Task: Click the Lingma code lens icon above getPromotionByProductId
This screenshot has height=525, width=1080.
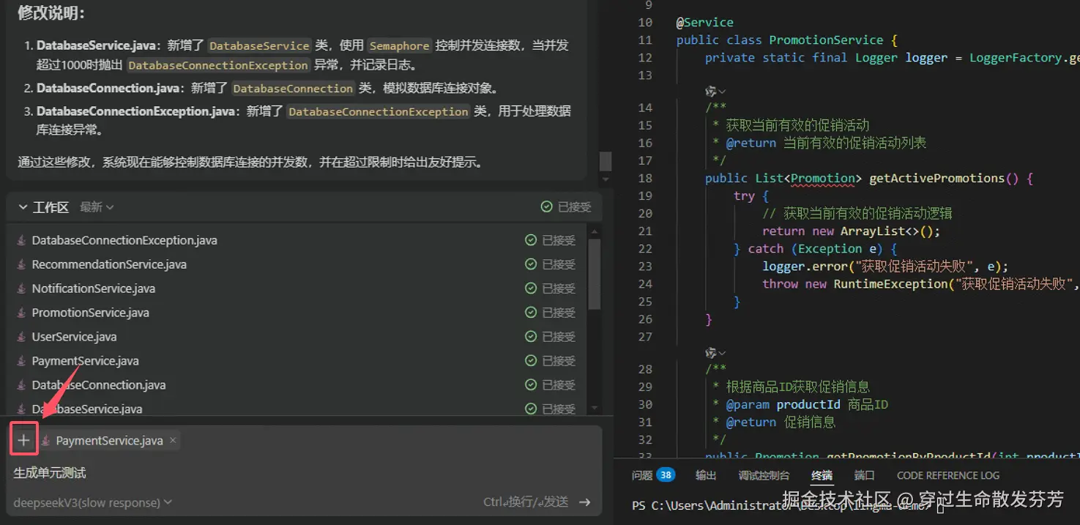Action: pos(710,353)
